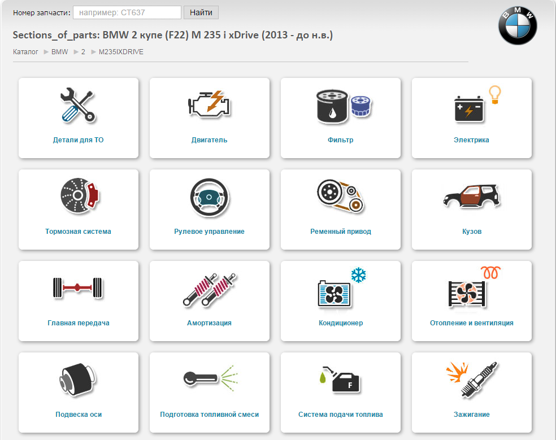556x440 pixels.
Task: Open the wrench and screwdriver maintenance parts icon
Action: tap(79, 105)
